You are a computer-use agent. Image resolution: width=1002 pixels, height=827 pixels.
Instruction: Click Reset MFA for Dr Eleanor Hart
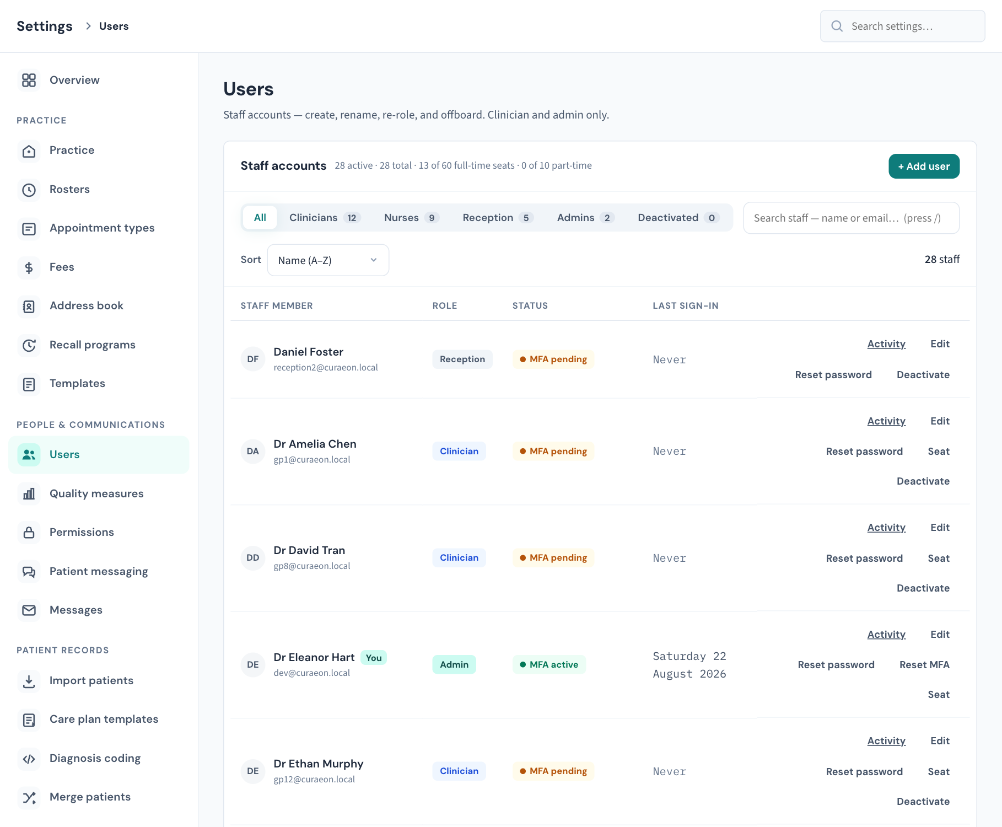924,665
